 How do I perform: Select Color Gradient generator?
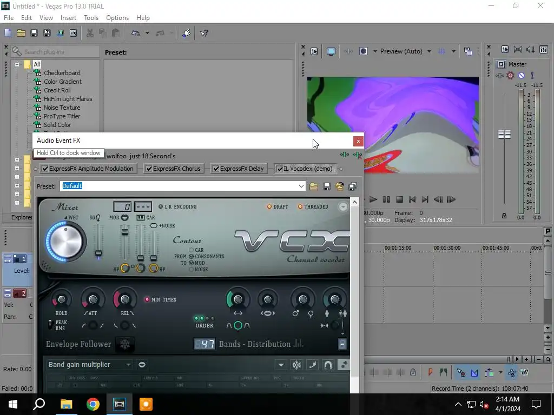click(63, 82)
